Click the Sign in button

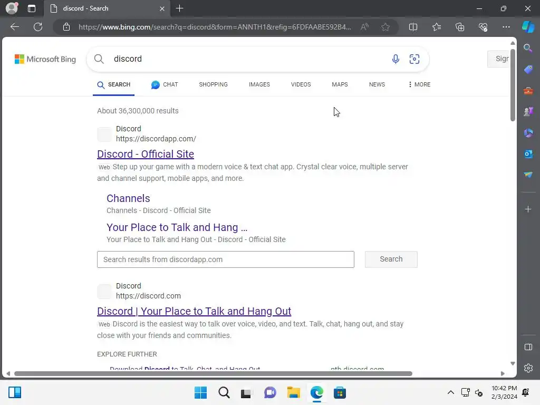click(x=498, y=59)
